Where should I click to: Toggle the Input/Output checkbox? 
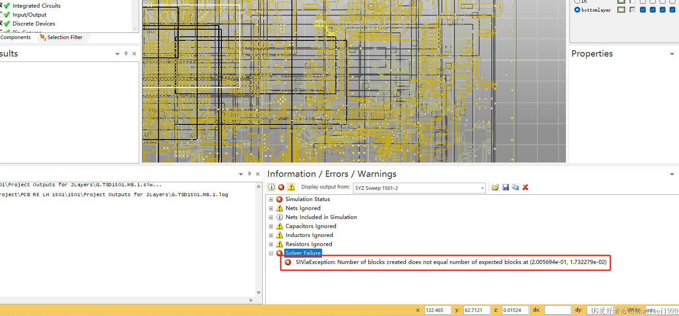(x=1, y=15)
